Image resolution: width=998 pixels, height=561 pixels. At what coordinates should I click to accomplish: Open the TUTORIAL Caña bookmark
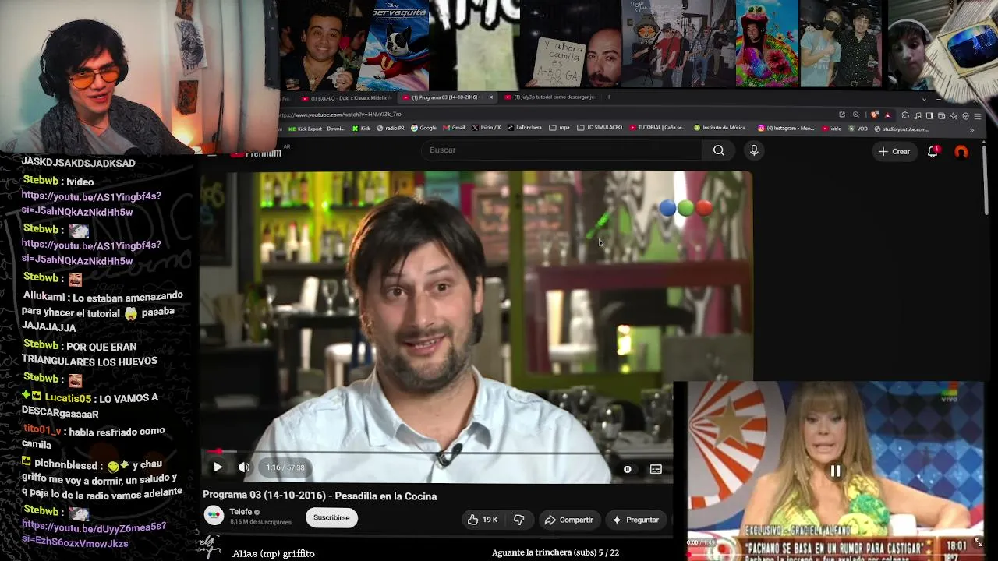(x=657, y=128)
